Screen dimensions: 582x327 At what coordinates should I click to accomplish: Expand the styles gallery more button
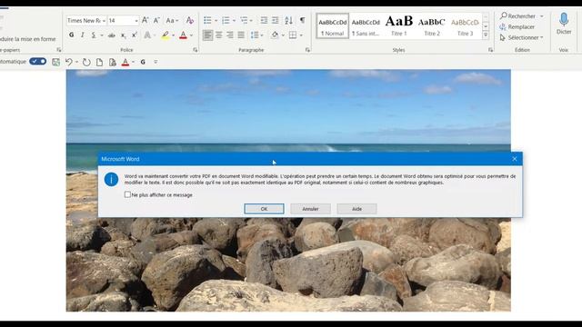coord(486,35)
